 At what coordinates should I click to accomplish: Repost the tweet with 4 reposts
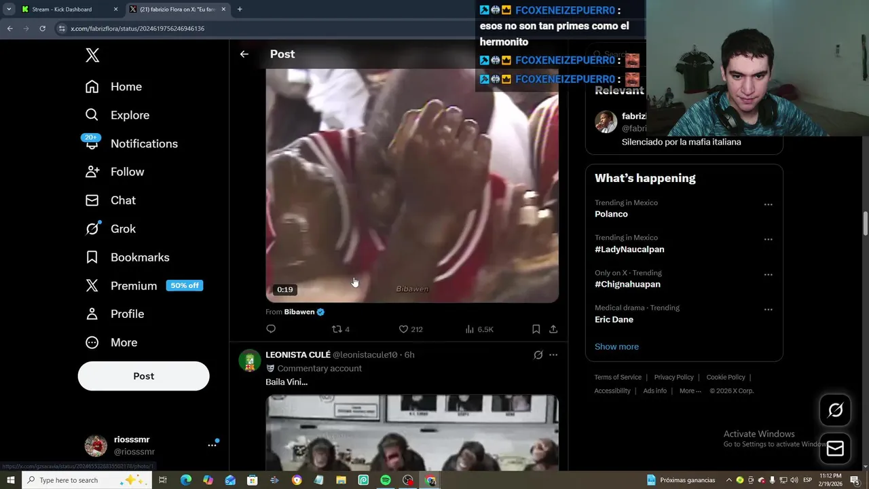point(340,329)
